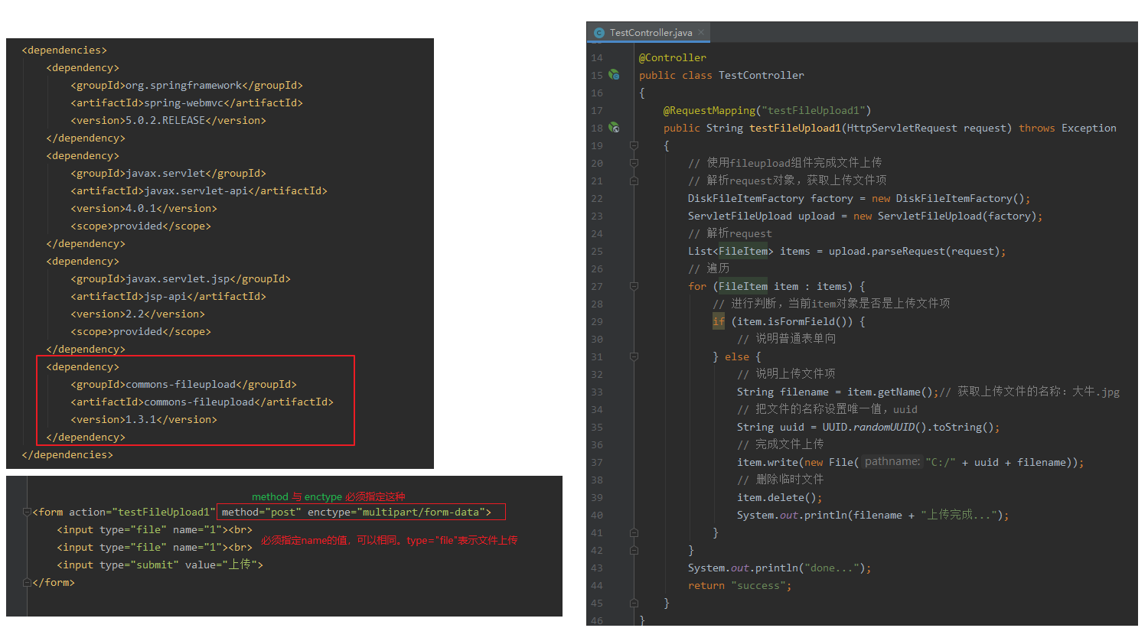Click the 'spring-webmvc' artifactId line

pyautogui.click(x=187, y=102)
